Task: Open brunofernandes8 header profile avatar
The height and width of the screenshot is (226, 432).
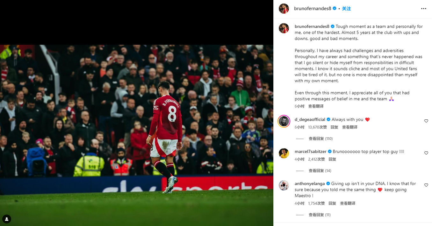Action: coord(284,9)
